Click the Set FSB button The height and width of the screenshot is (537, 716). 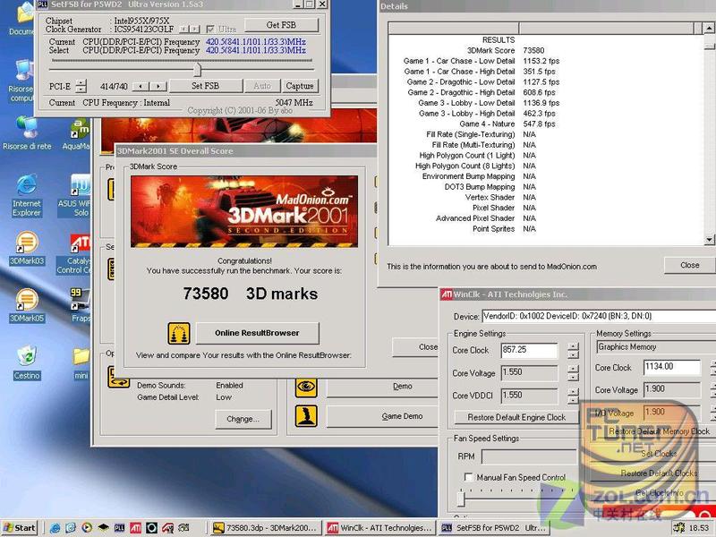[x=206, y=86]
